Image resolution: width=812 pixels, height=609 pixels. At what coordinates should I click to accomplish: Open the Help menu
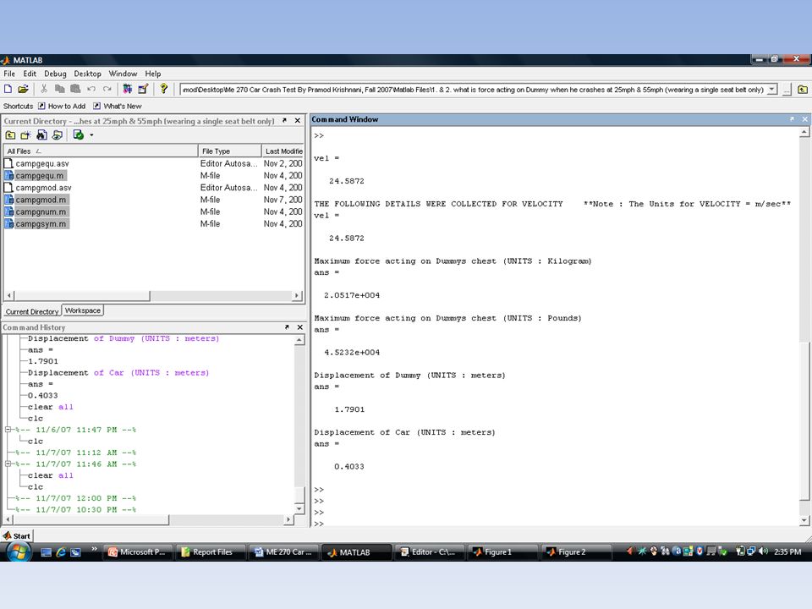click(x=153, y=74)
